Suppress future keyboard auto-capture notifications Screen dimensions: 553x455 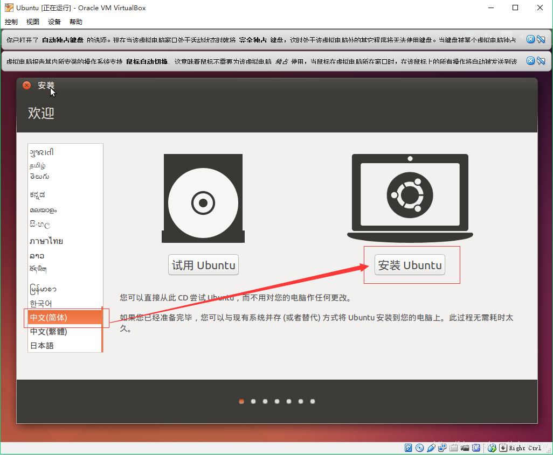(x=541, y=39)
